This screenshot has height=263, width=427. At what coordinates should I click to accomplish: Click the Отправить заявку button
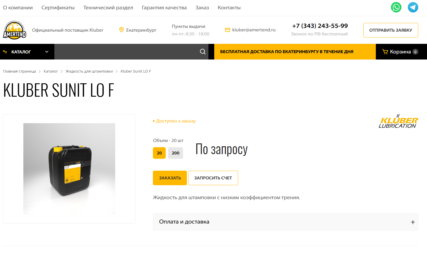[391, 30]
